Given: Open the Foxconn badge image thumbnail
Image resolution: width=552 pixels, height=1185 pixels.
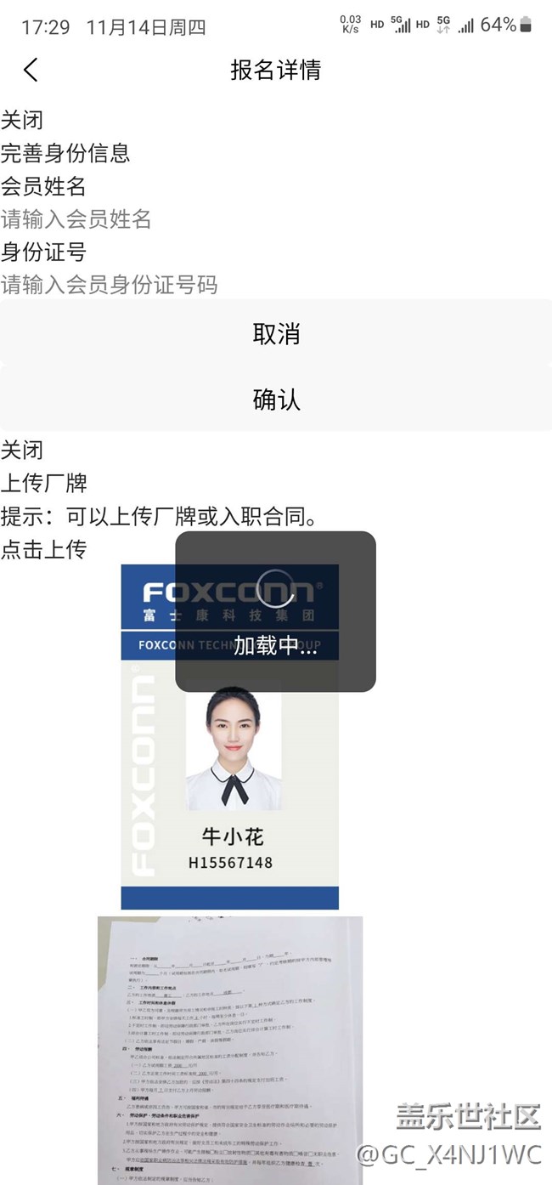Looking at the screenshot, I should click(x=229, y=737).
